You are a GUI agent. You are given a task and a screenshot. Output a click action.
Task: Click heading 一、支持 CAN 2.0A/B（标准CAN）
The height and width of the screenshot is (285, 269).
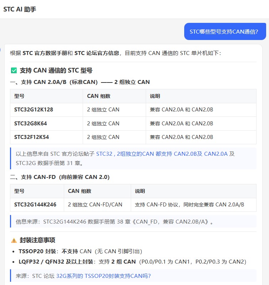click(80, 82)
